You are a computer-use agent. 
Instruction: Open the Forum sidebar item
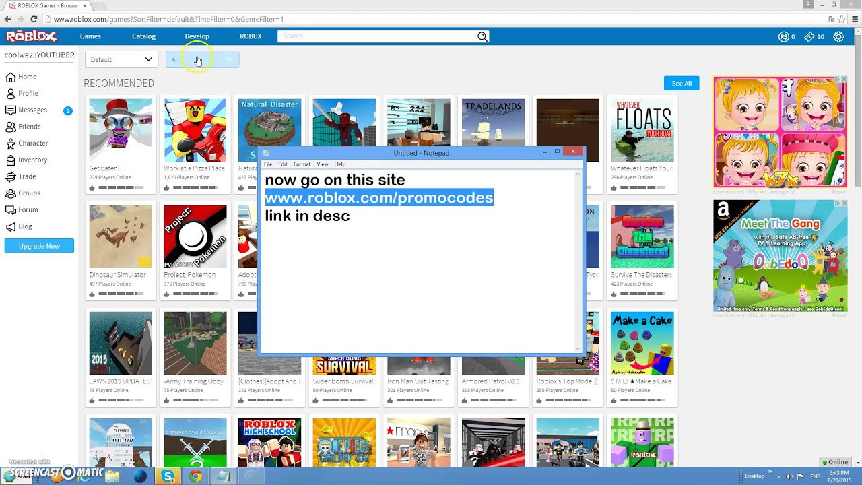tap(22, 209)
